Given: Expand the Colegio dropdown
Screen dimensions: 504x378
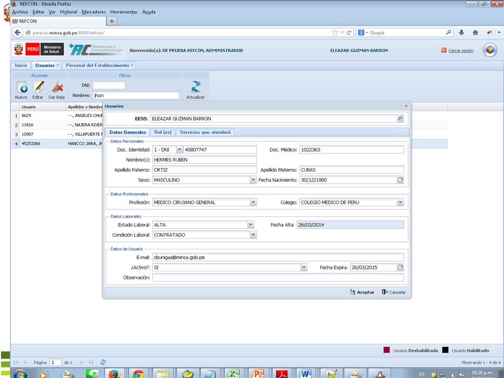Looking at the screenshot, I should pos(400,202).
